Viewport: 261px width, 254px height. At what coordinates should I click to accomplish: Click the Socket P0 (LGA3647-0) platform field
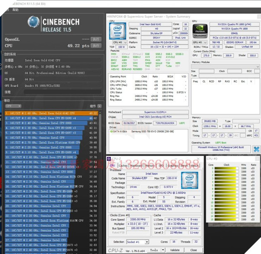(x=164, y=42)
